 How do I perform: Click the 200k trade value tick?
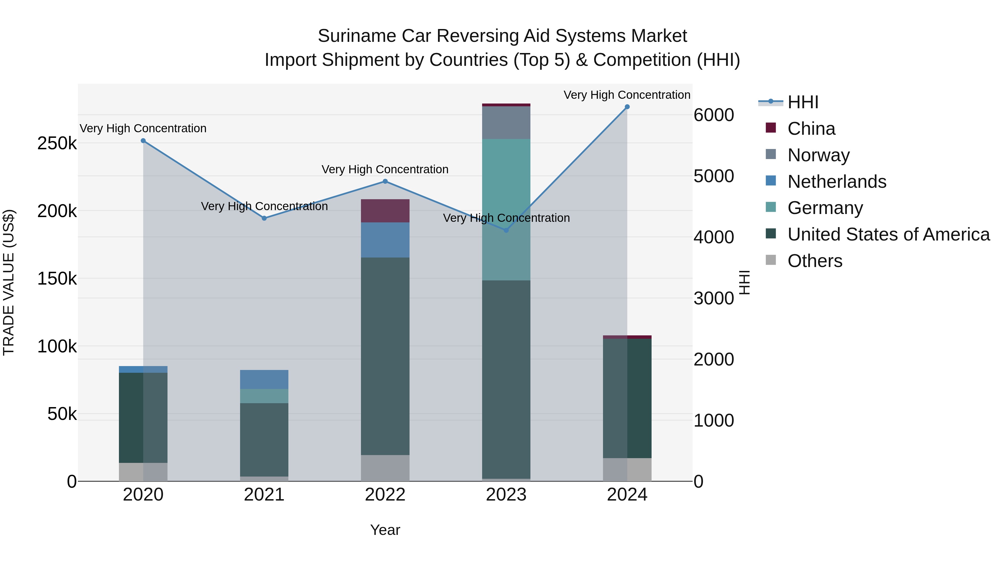(57, 211)
